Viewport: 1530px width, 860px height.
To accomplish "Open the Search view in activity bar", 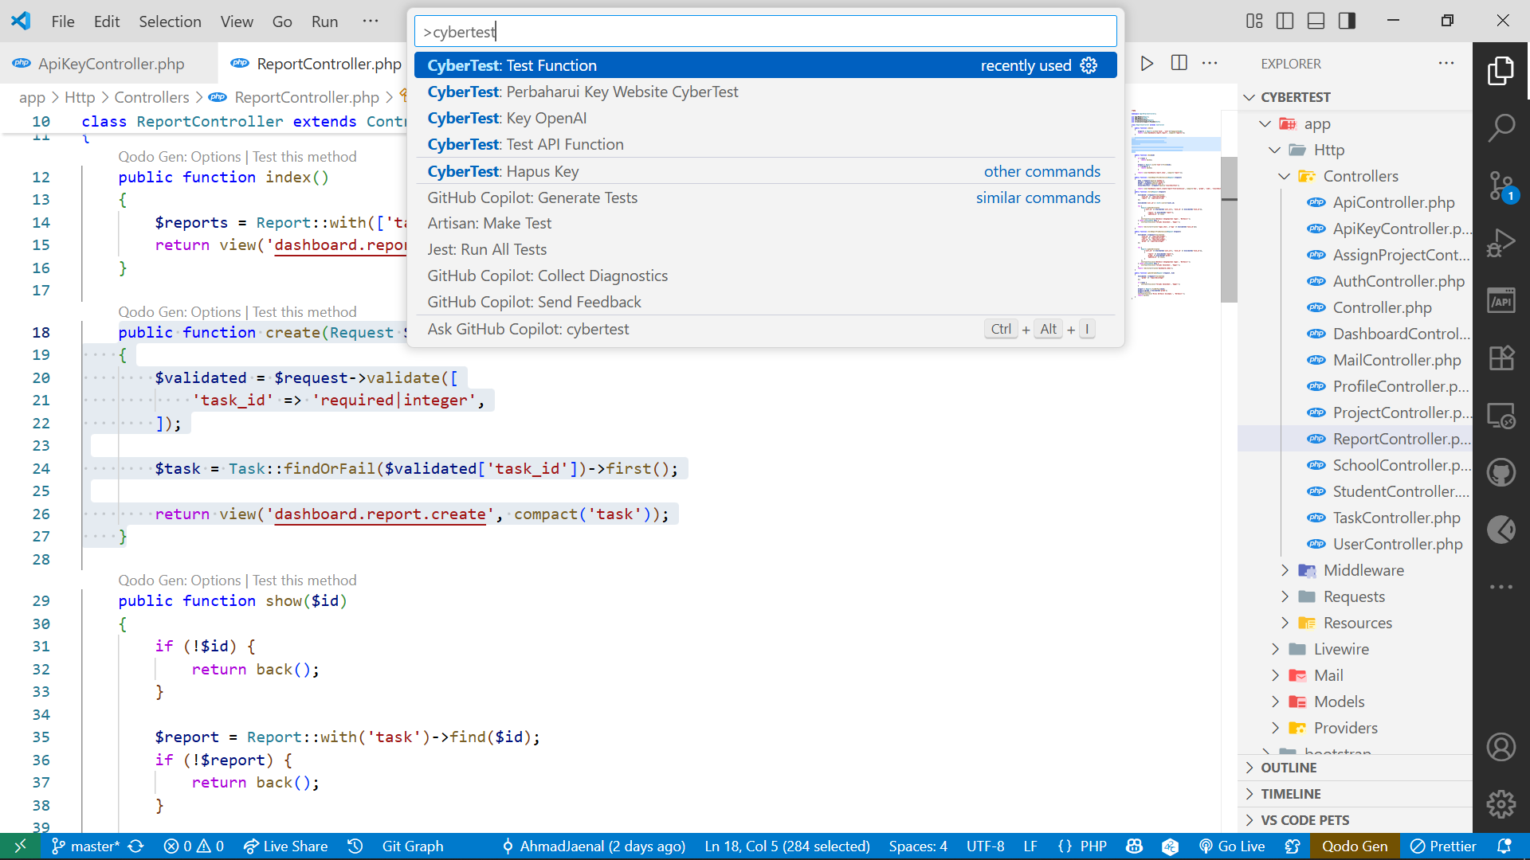I will (x=1501, y=127).
